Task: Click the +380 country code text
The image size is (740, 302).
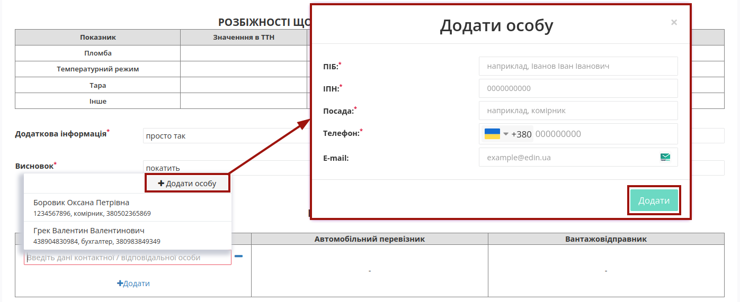Action: coord(522,134)
